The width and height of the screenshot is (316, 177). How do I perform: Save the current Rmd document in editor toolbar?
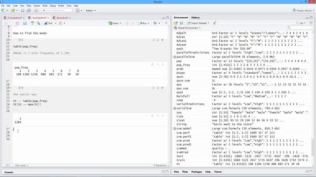pyautogui.click(x=25, y=23)
